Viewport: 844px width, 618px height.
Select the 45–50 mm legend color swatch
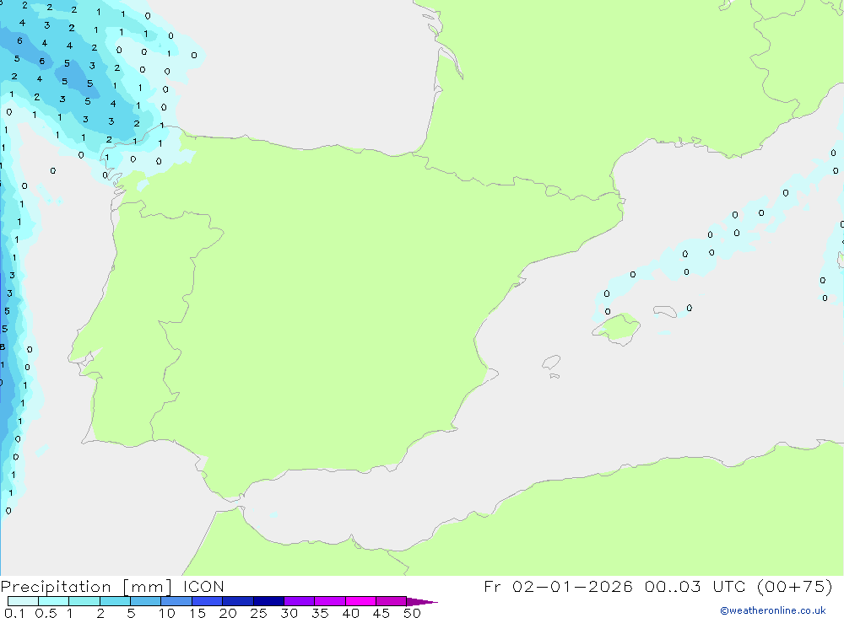click(392, 601)
